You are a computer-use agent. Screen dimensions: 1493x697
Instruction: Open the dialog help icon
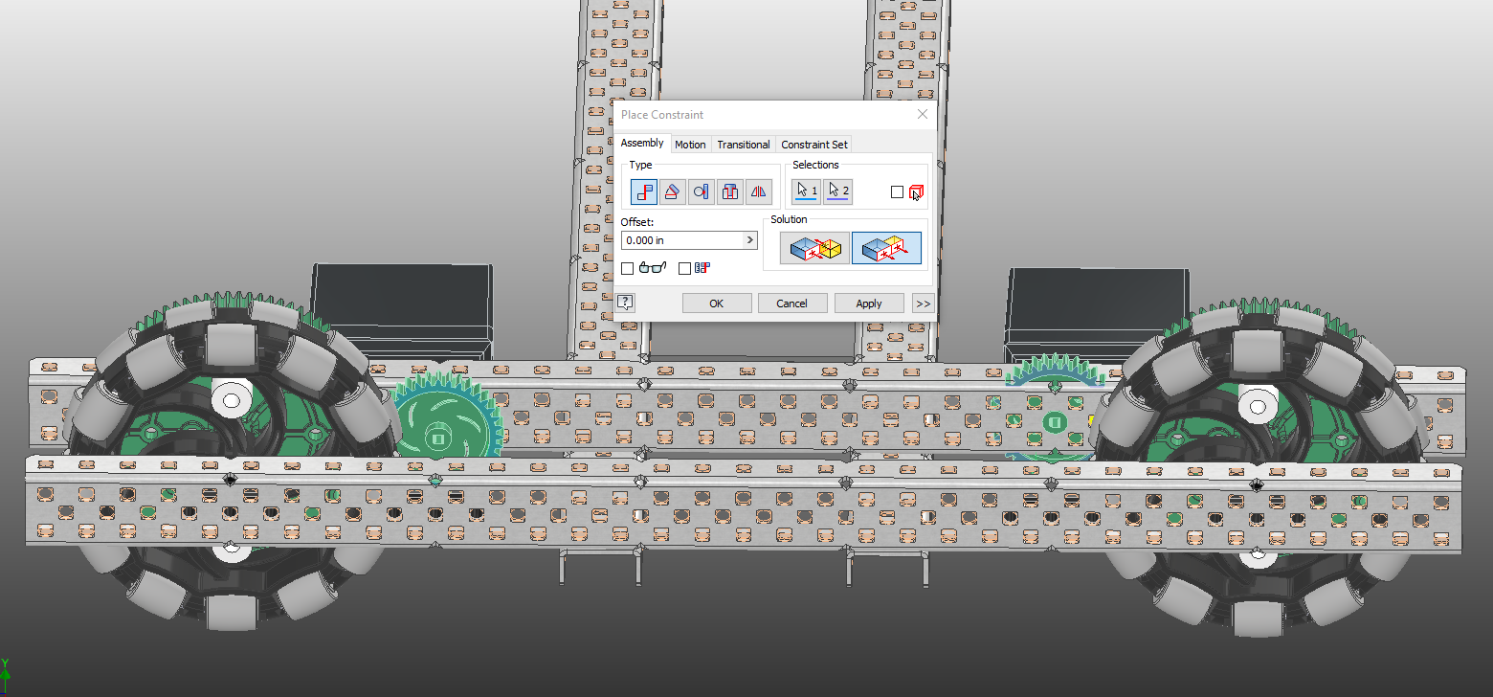(x=625, y=304)
